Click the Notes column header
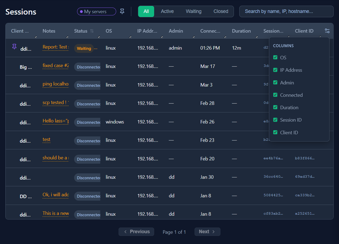The height and width of the screenshot is (244, 339). point(49,31)
